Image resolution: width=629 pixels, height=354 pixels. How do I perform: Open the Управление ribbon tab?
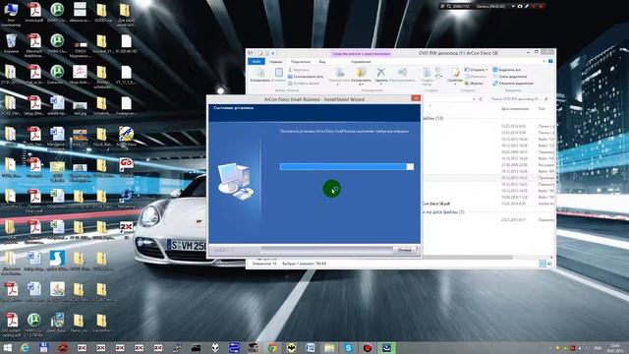point(361,62)
